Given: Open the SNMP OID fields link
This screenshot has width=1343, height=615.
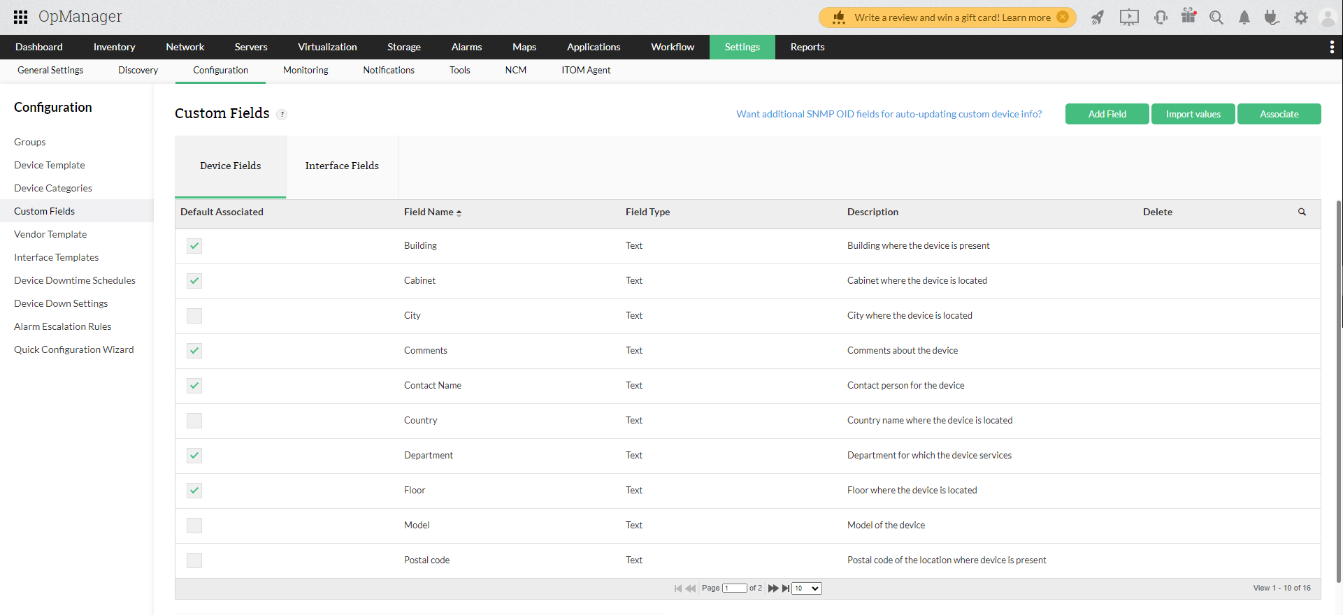Looking at the screenshot, I should [889, 114].
